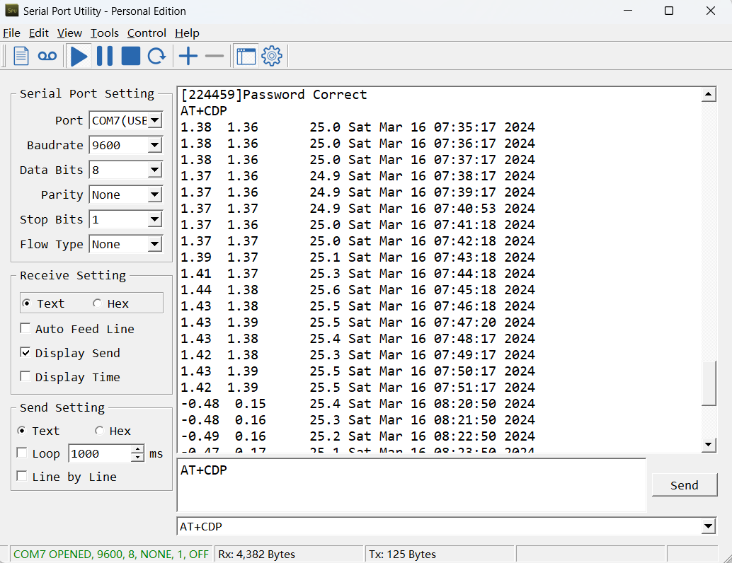Enable Line by Line checkbox
The height and width of the screenshot is (563, 732).
[21, 476]
